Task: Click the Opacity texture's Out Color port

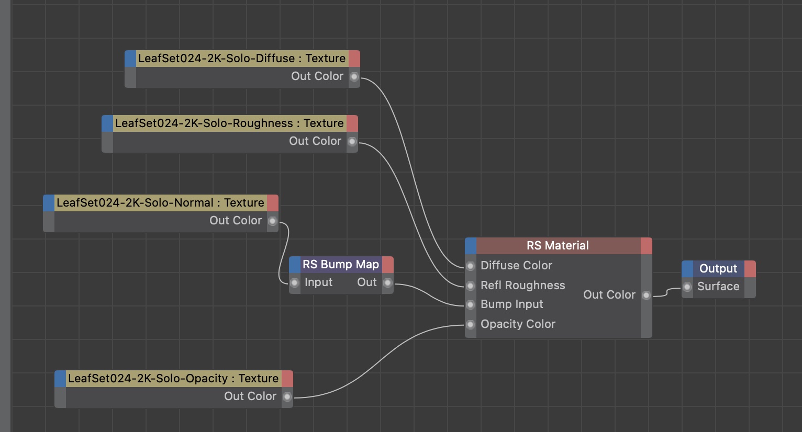Action: tap(287, 397)
